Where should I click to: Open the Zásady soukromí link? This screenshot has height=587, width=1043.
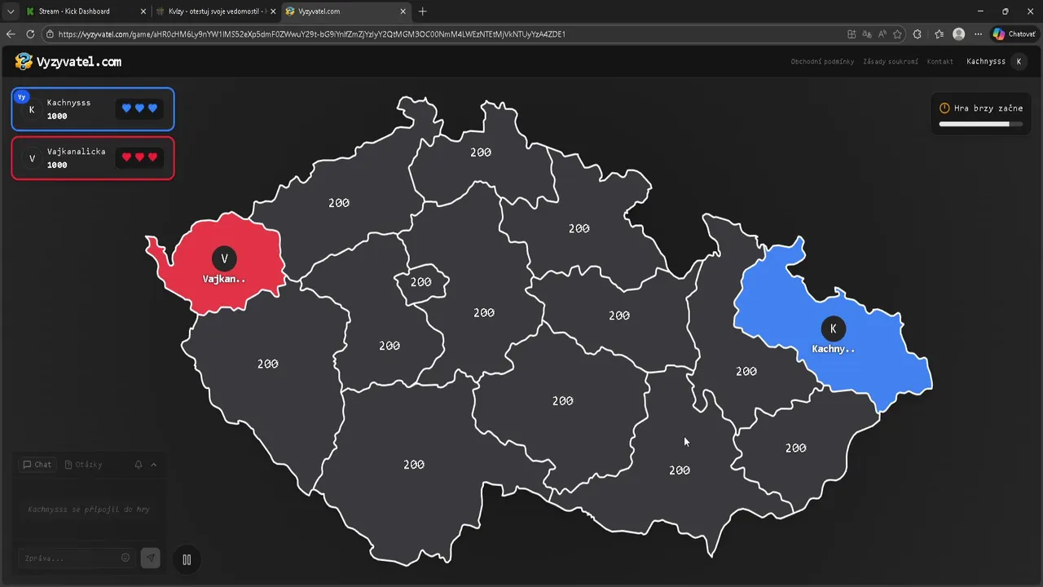click(x=891, y=62)
